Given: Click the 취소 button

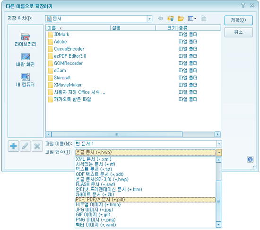Looking at the screenshot, I should (238, 32).
